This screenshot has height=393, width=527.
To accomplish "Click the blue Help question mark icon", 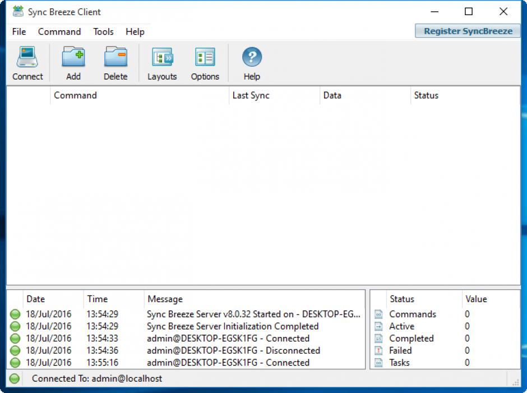I will (x=252, y=57).
